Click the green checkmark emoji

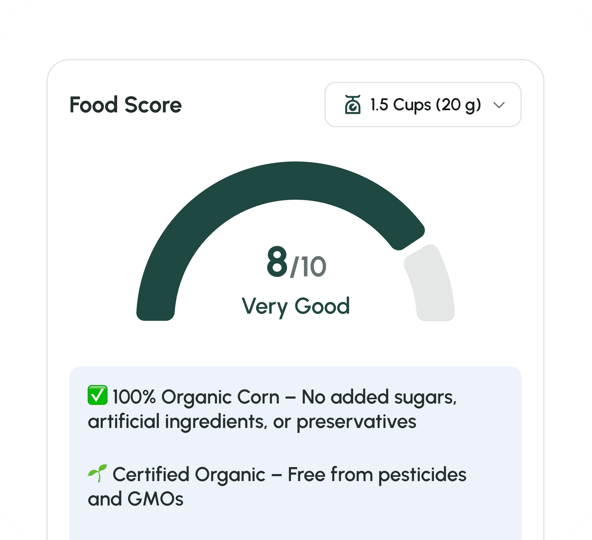point(97,395)
